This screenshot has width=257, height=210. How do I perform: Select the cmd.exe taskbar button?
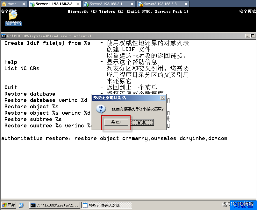click(55, 205)
